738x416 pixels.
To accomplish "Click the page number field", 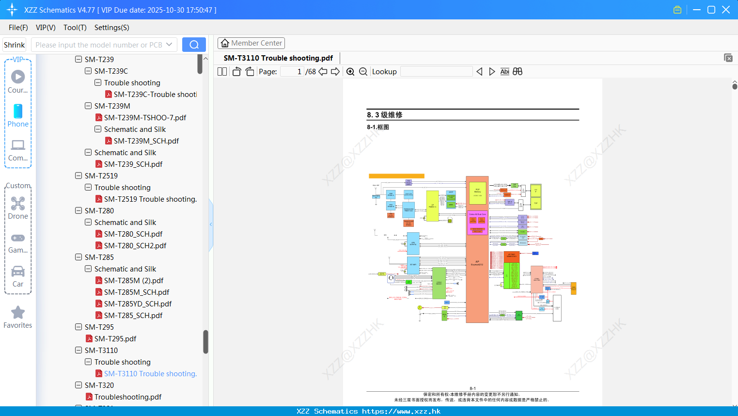I will tap(292, 72).
